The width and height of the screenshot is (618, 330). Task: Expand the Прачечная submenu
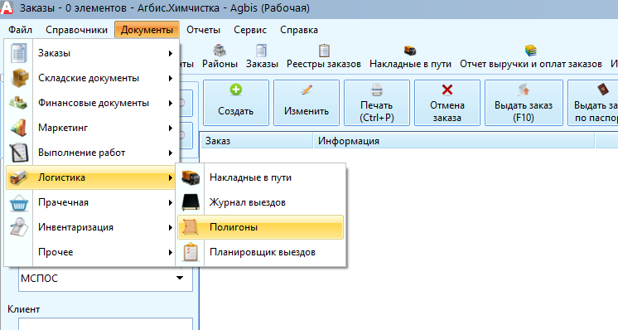[x=91, y=202]
